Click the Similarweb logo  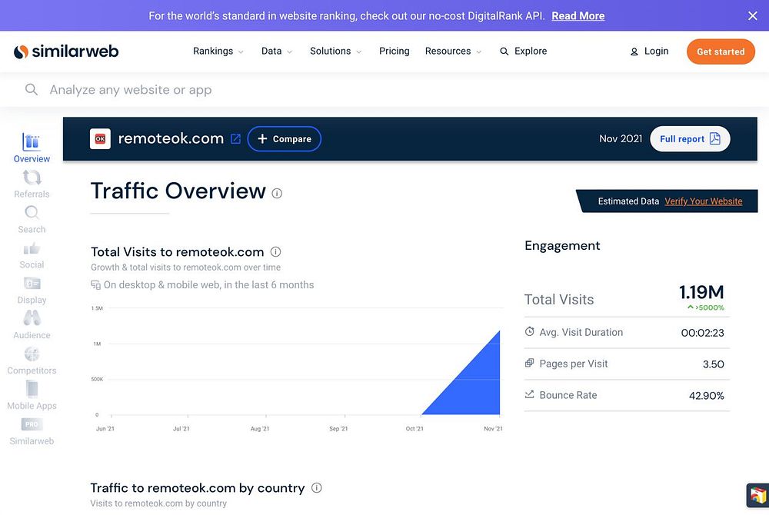pos(65,51)
